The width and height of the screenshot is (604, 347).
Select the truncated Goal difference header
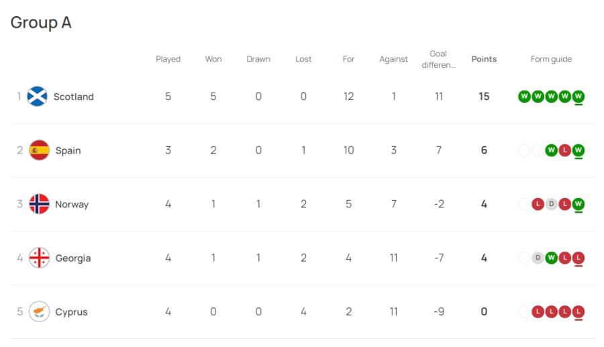tap(438, 59)
